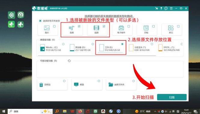Select the 工作 (E:) drive radio button
Screen dimensions: 200x114
click(122, 44)
